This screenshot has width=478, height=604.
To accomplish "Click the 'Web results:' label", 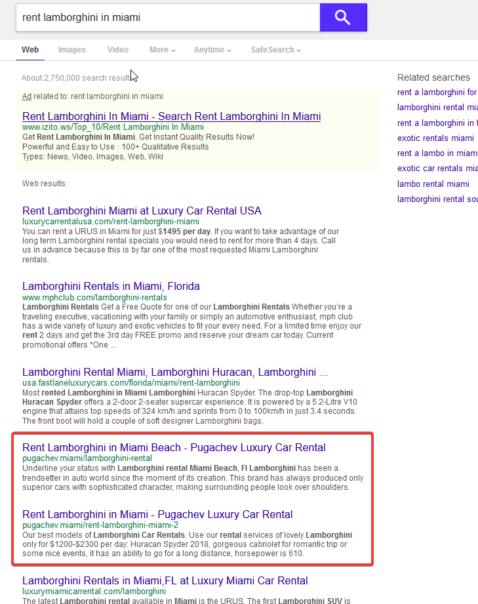I will (x=45, y=184).
